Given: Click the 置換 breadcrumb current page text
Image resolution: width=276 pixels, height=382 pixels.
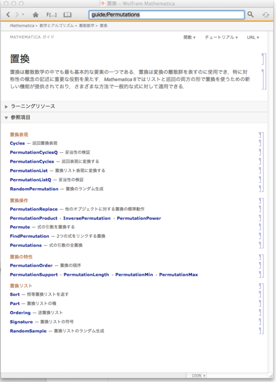Looking at the screenshot, I should pos(104,26).
